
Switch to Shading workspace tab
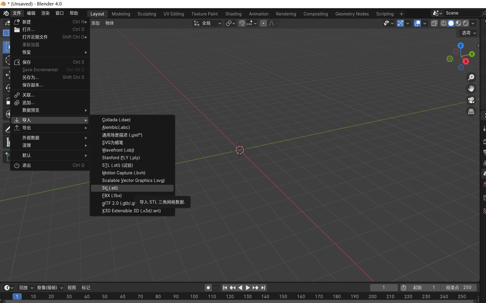click(233, 14)
